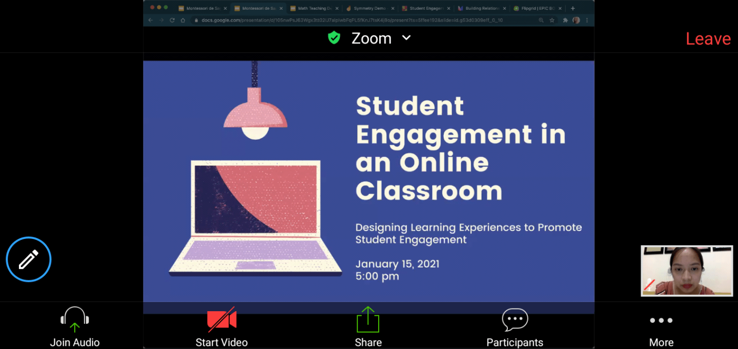Select the annotation pencil tool
Image resolution: width=738 pixels, height=349 pixels.
(28, 259)
